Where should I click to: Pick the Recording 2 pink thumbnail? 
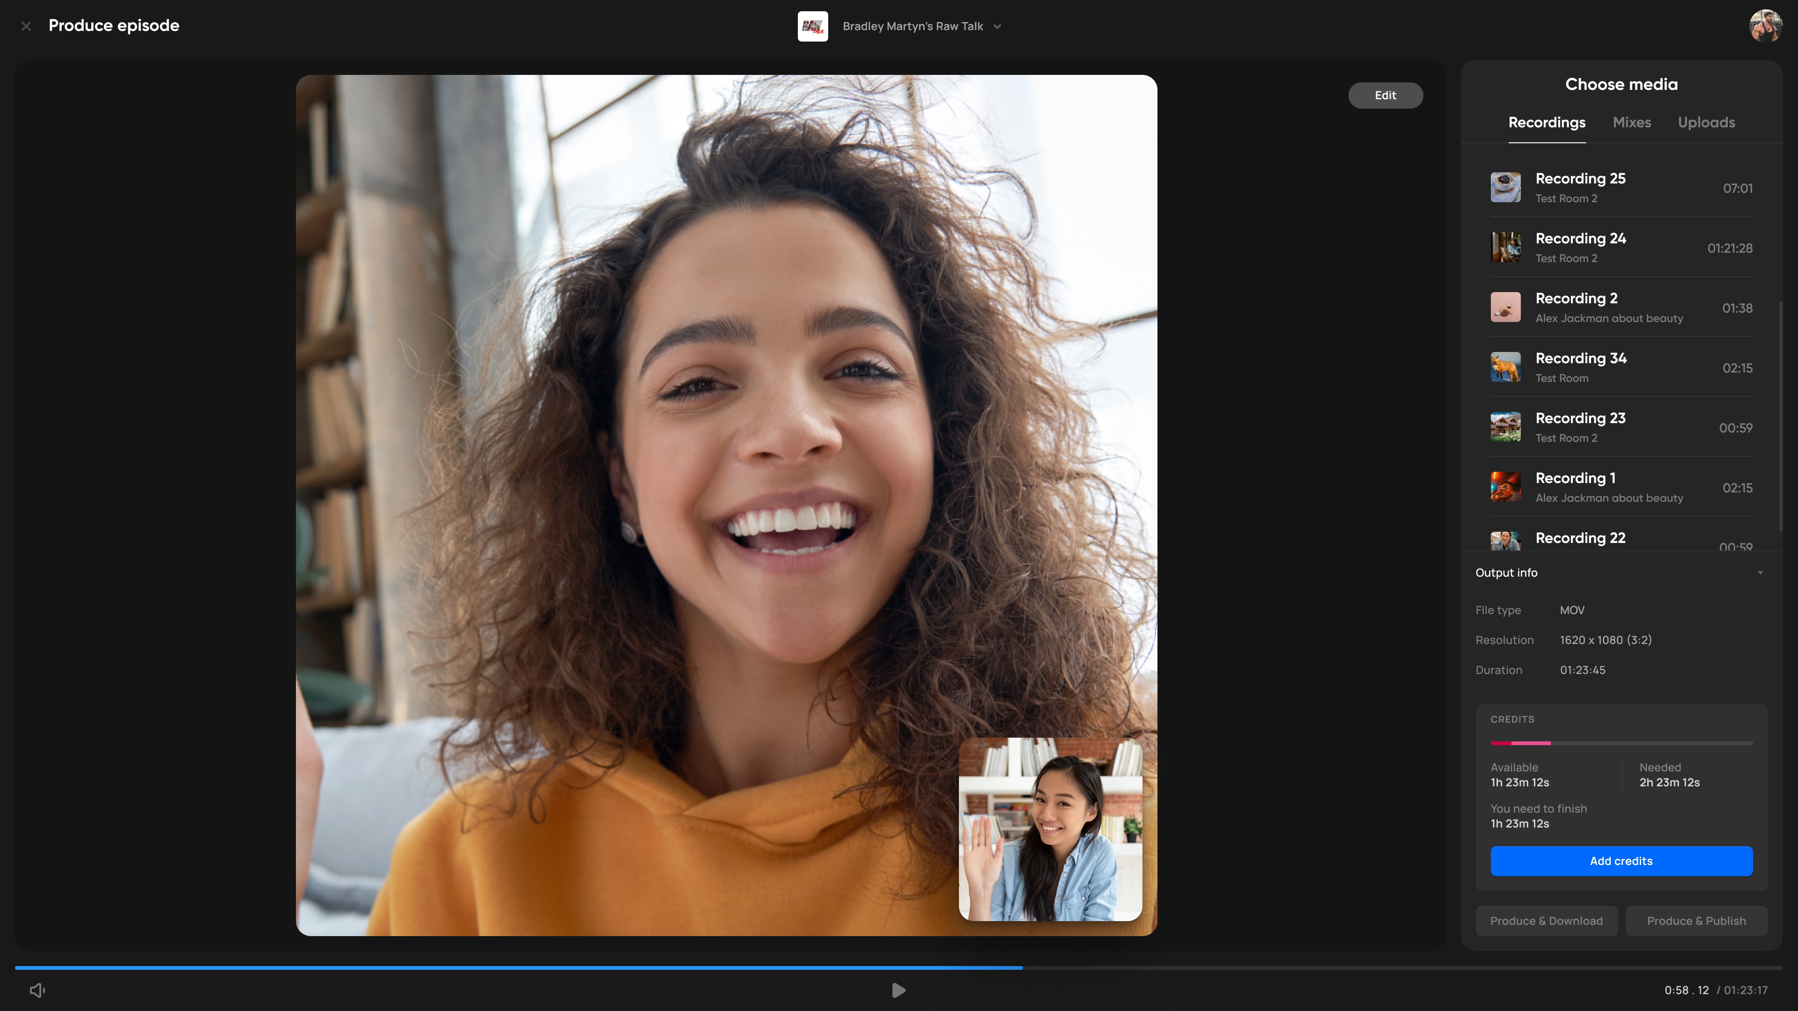point(1505,308)
